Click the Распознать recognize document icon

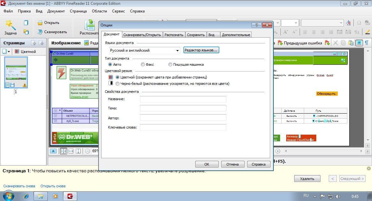pyautogui.click(x=90, y=25)
